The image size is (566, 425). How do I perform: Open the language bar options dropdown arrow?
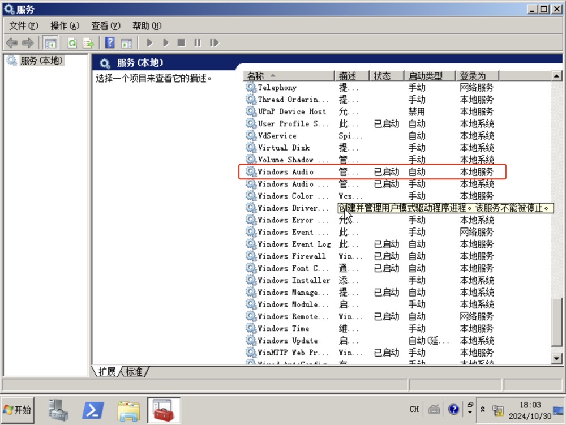click(x=470, y=413)
